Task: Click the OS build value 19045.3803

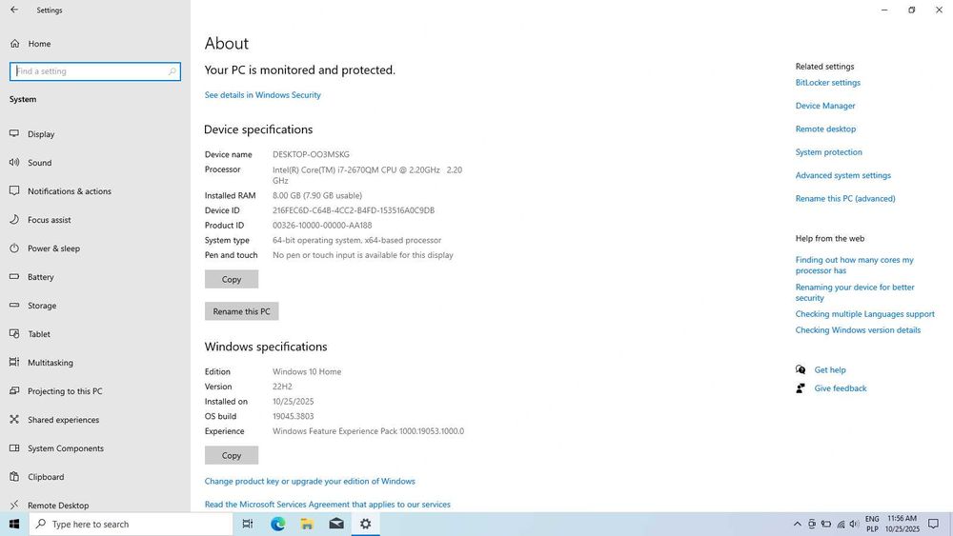Action: 293,416
